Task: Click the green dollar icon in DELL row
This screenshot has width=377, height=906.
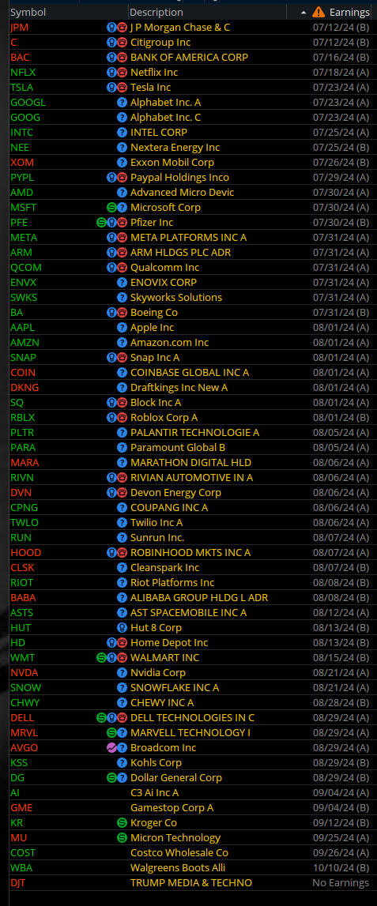Action: click(101, 718)
